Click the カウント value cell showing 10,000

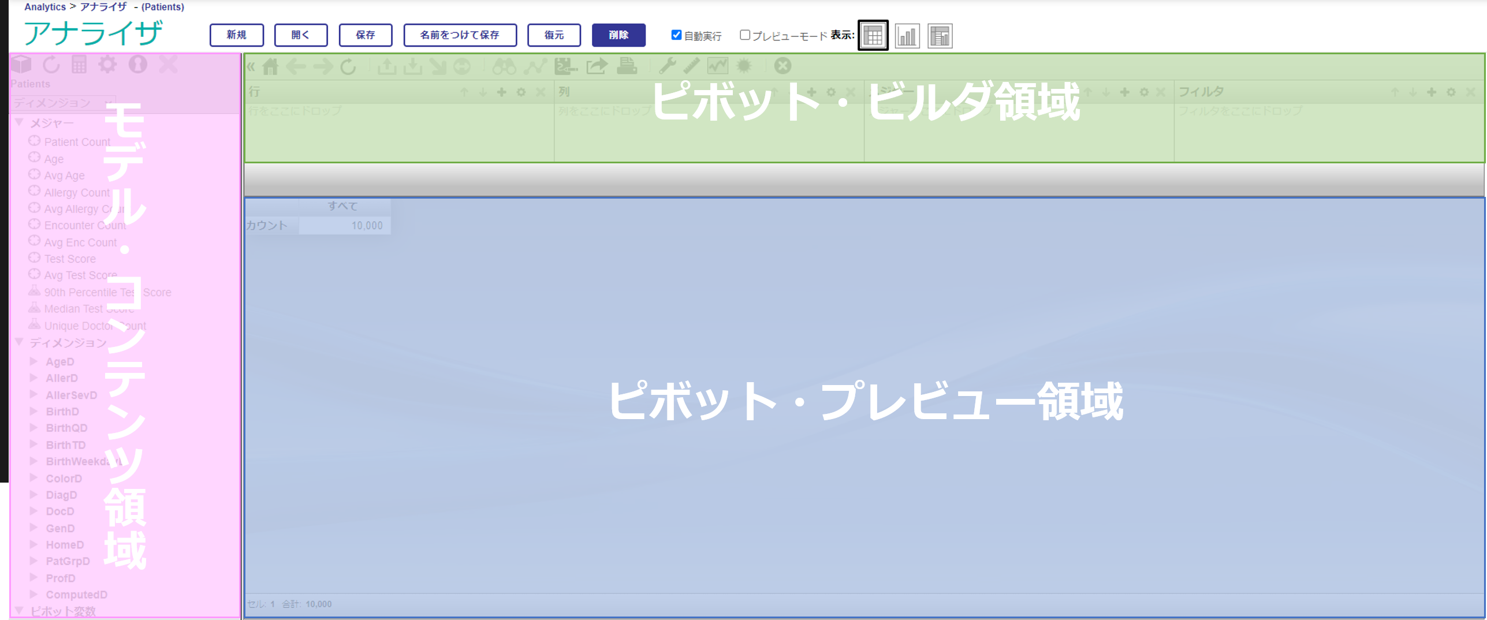pyautogui.click(x=345, y=226)
